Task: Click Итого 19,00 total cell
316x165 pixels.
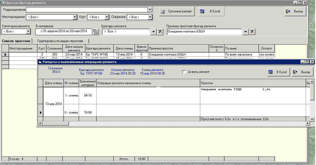Action: pyautogui.click(x=142, y=159)
